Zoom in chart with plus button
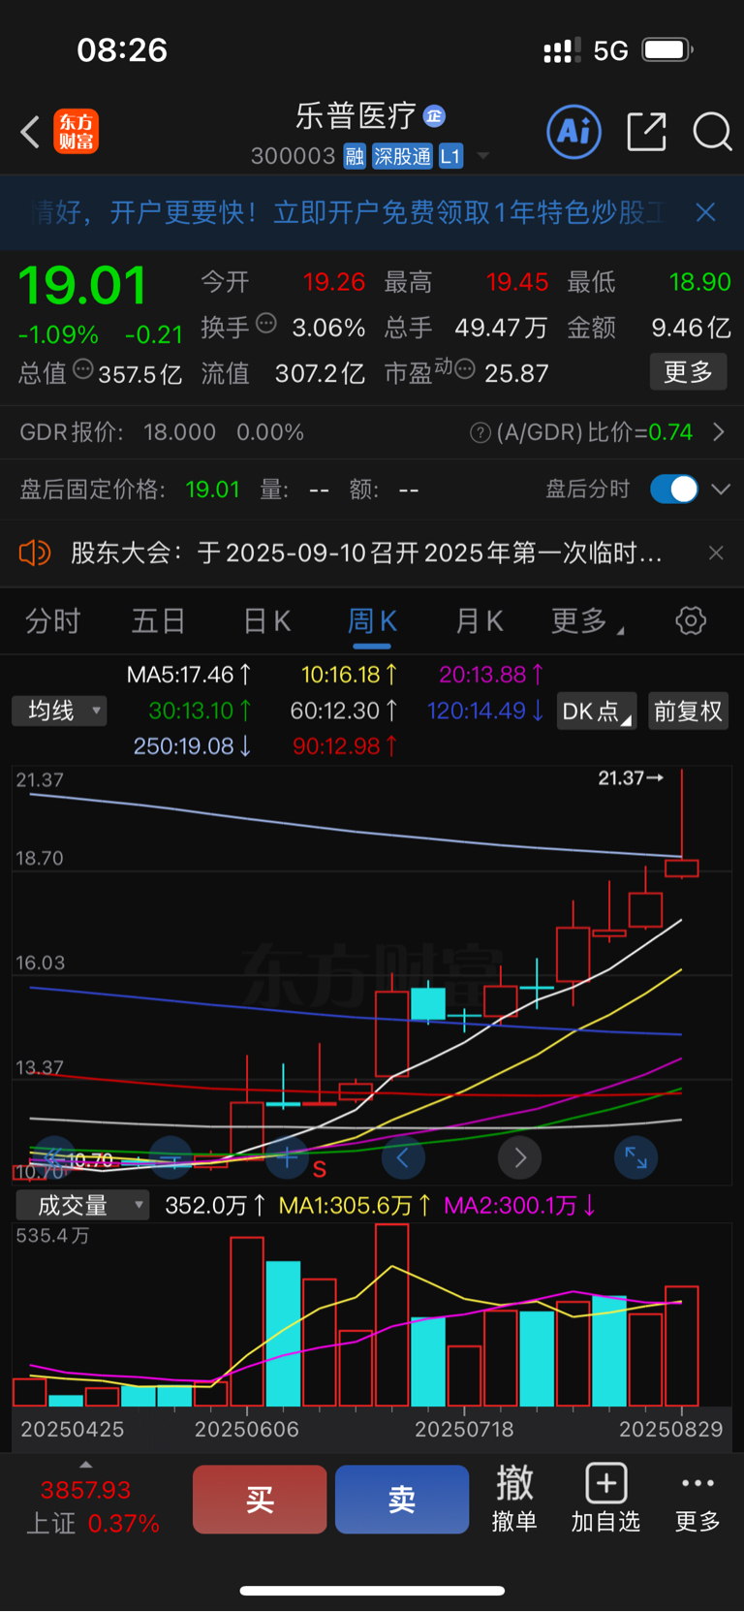This screenshot has height=1612, width=744. tap(288, 1157)
